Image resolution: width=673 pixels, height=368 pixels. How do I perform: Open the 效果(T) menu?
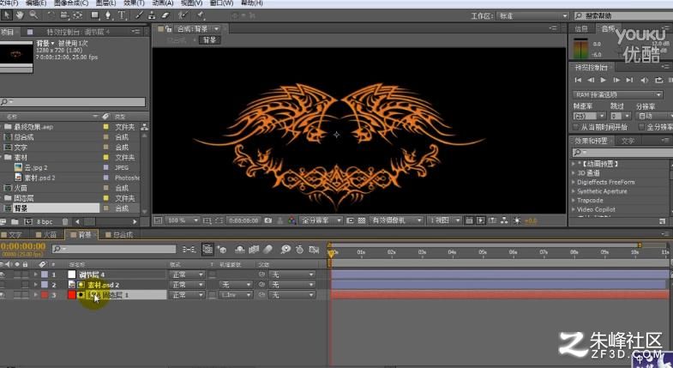(134, 3)
